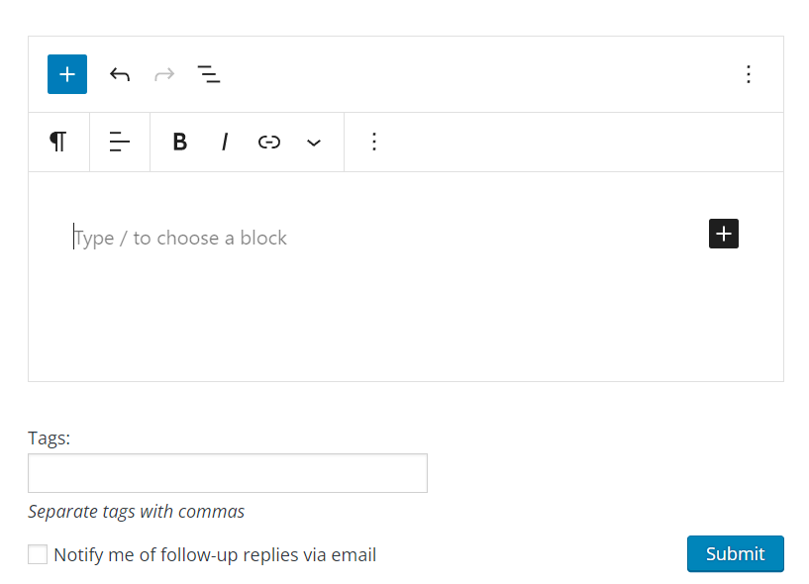809x584 pixels.
Task: Open the block inserter
Action: (x=66, y=74)
